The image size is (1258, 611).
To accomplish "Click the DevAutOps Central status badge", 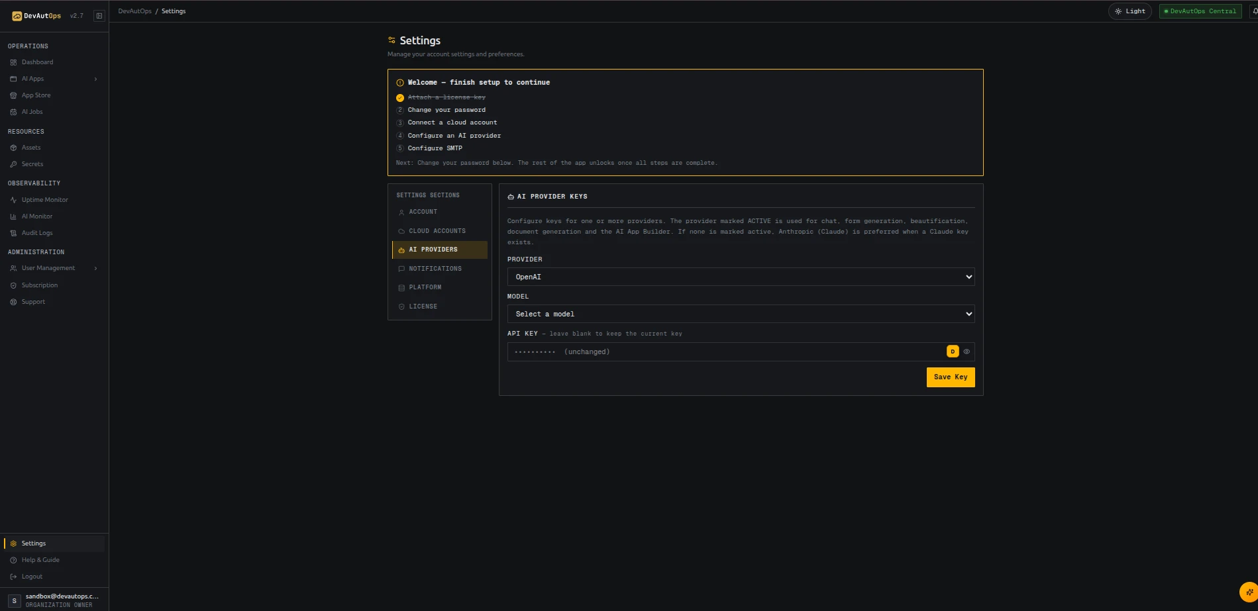I will pos(1200,11).
